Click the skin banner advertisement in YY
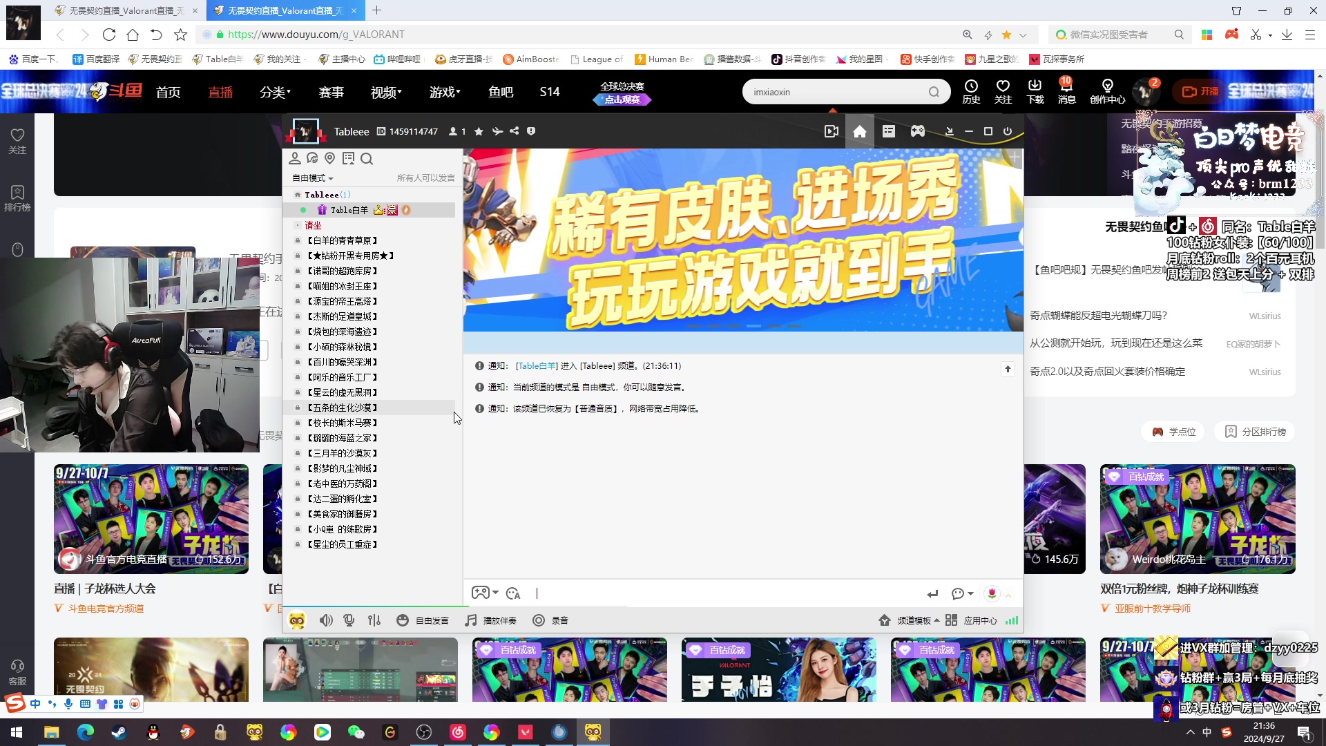Viewport: 1326px width, 746px height. tap(743, 240)
